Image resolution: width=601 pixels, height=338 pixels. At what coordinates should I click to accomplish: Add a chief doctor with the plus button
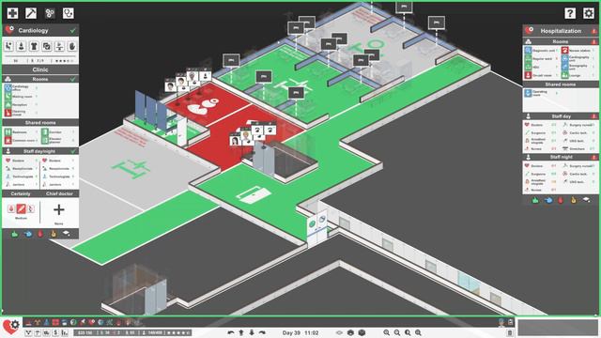pos(58,209)
